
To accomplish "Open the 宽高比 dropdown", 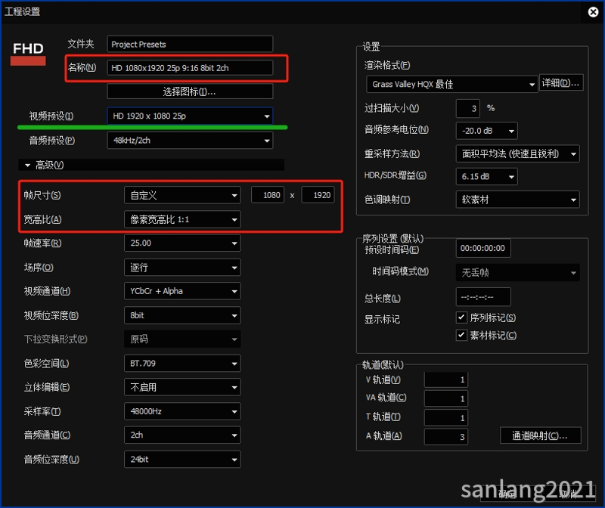I will [182, 219].
